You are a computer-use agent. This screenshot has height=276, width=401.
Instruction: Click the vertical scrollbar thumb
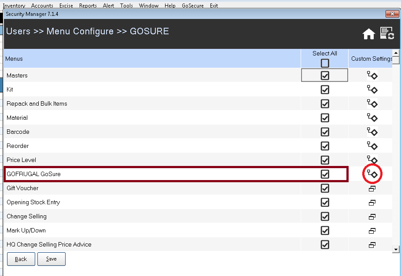(396, 60)
